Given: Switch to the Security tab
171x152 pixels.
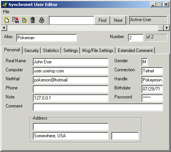Looking at the screenshot, I should pos(31,51).
